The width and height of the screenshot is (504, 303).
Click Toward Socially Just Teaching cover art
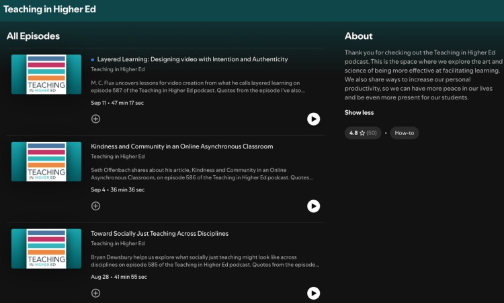coord(46,249)
